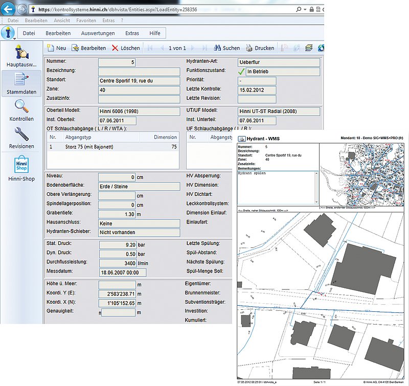
Task: Jump to the first record
Action: [150, 48]
